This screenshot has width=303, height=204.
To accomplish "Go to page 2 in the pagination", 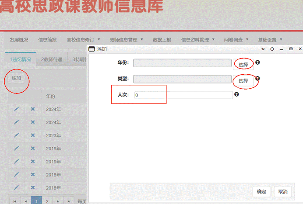I will 47,201.
